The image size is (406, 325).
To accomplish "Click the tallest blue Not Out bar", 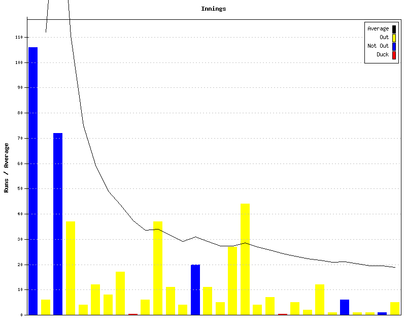I will (33, 181).
